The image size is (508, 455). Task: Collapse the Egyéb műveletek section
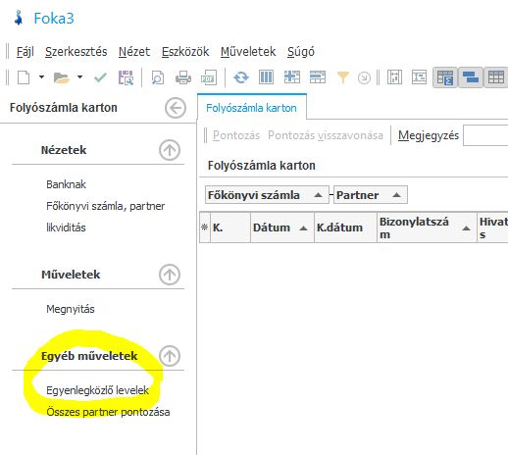170,356
